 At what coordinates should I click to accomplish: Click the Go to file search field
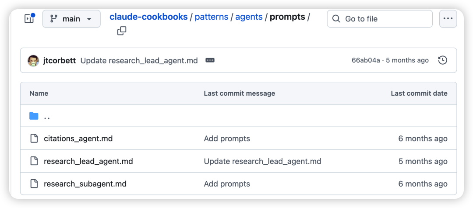tap(379, 19)
